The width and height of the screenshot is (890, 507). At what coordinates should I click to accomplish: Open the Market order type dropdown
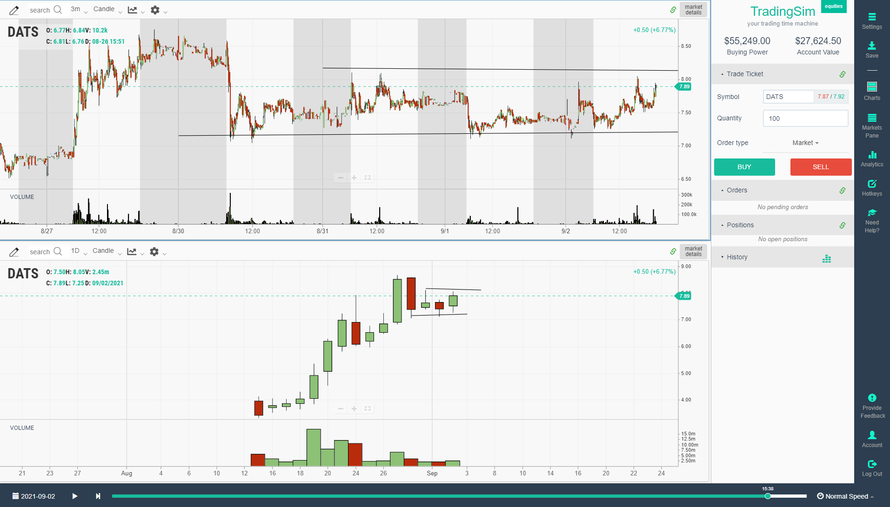pyautogui.click(x=805, y=143)
